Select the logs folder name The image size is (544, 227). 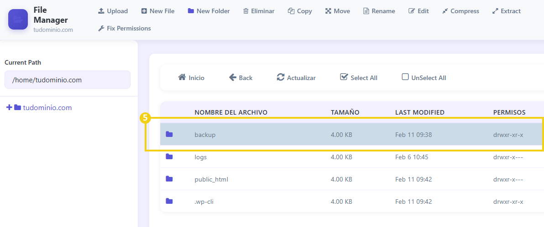point(200,157)
